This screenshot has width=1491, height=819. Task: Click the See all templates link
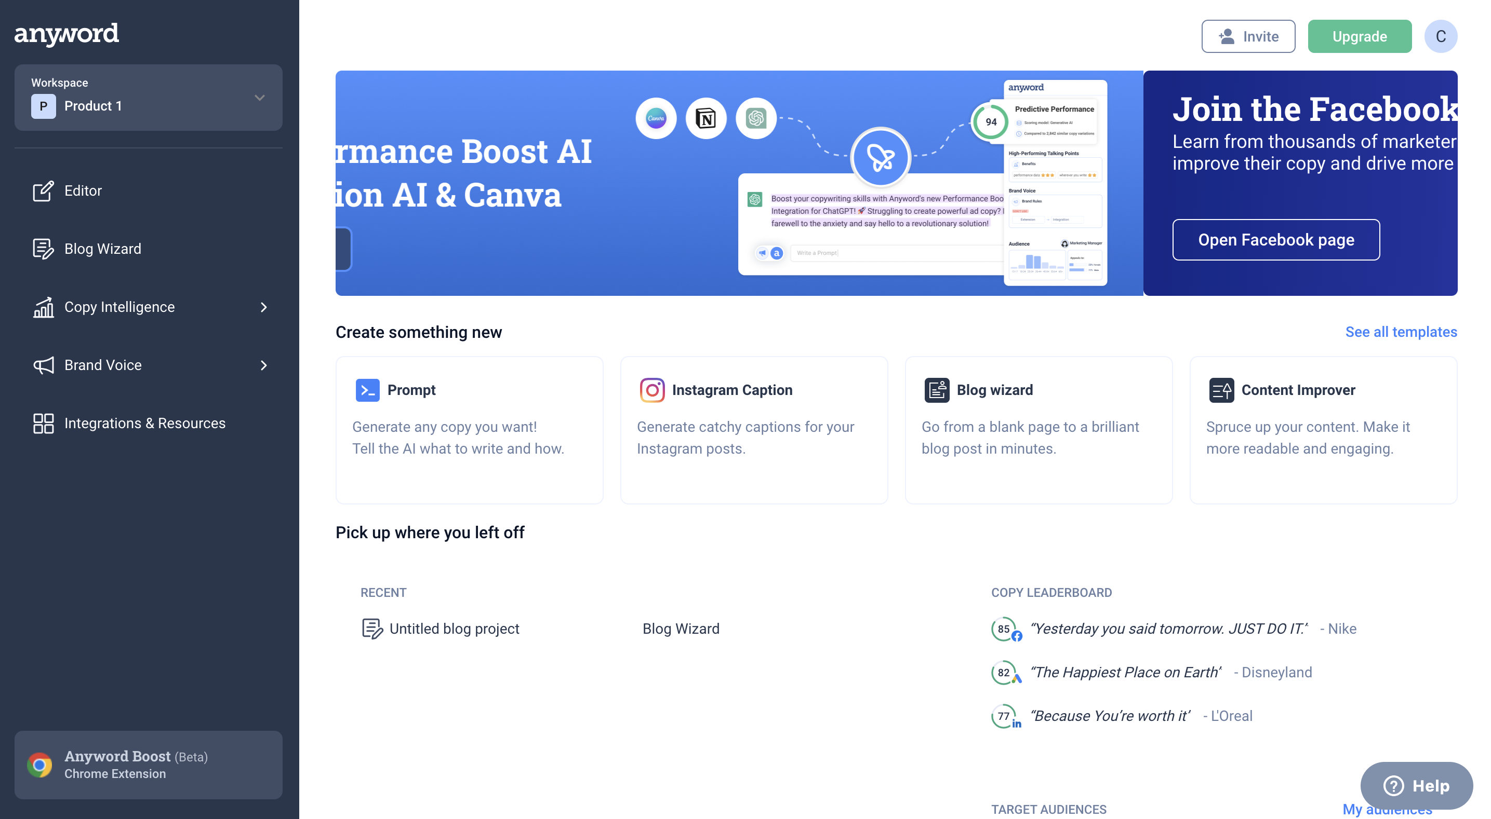(x=1401, y=332)
